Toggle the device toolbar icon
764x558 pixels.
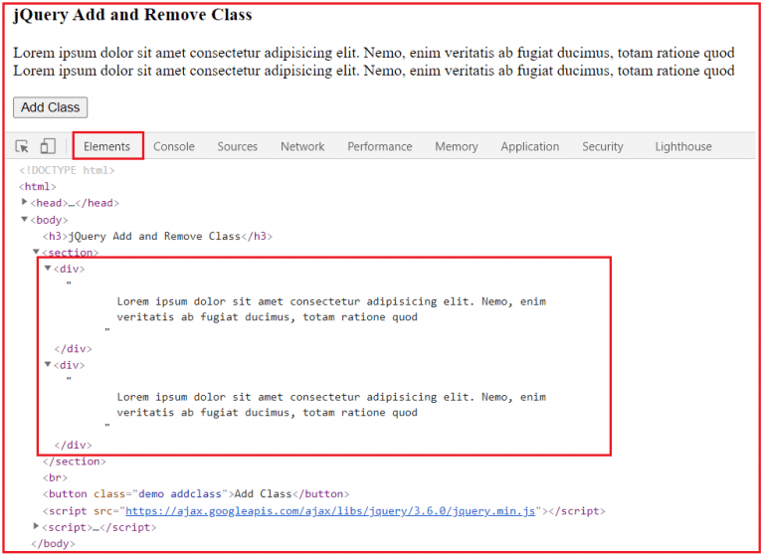pos(47,146)
